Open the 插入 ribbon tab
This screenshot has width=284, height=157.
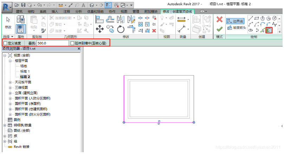[x=55, y=12]
